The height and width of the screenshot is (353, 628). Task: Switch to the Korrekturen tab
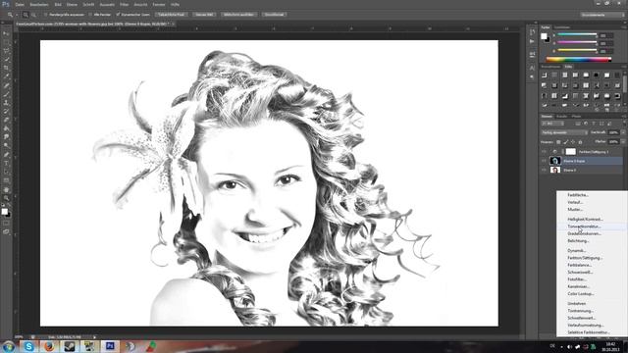click(551, 67)
